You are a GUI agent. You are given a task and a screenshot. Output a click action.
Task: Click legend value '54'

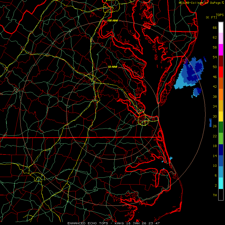[x=215, y=57]
